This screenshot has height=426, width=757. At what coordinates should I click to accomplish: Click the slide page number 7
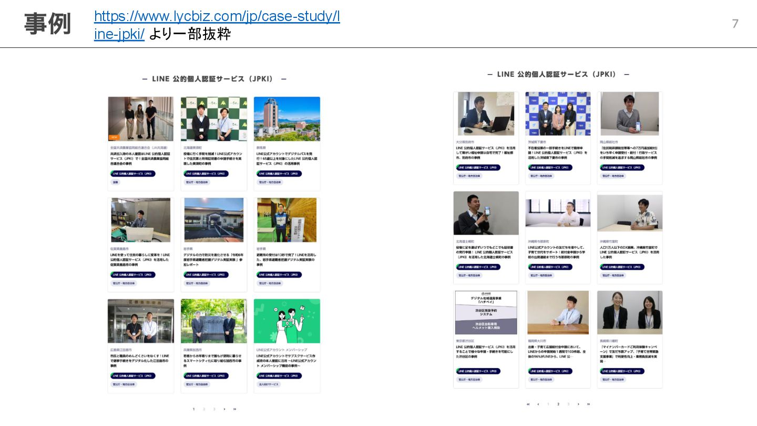[x=735, y=23]
